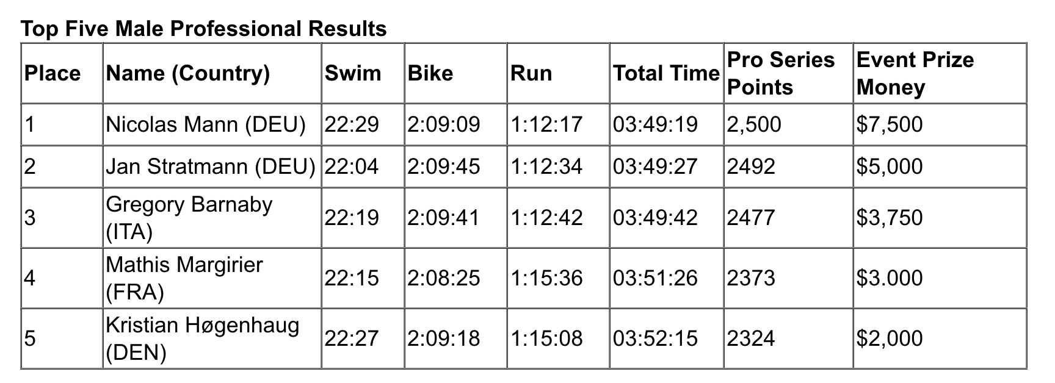Click the Run column header
The width and height of the screenshot is (1055, 383).
coord(558,73)
